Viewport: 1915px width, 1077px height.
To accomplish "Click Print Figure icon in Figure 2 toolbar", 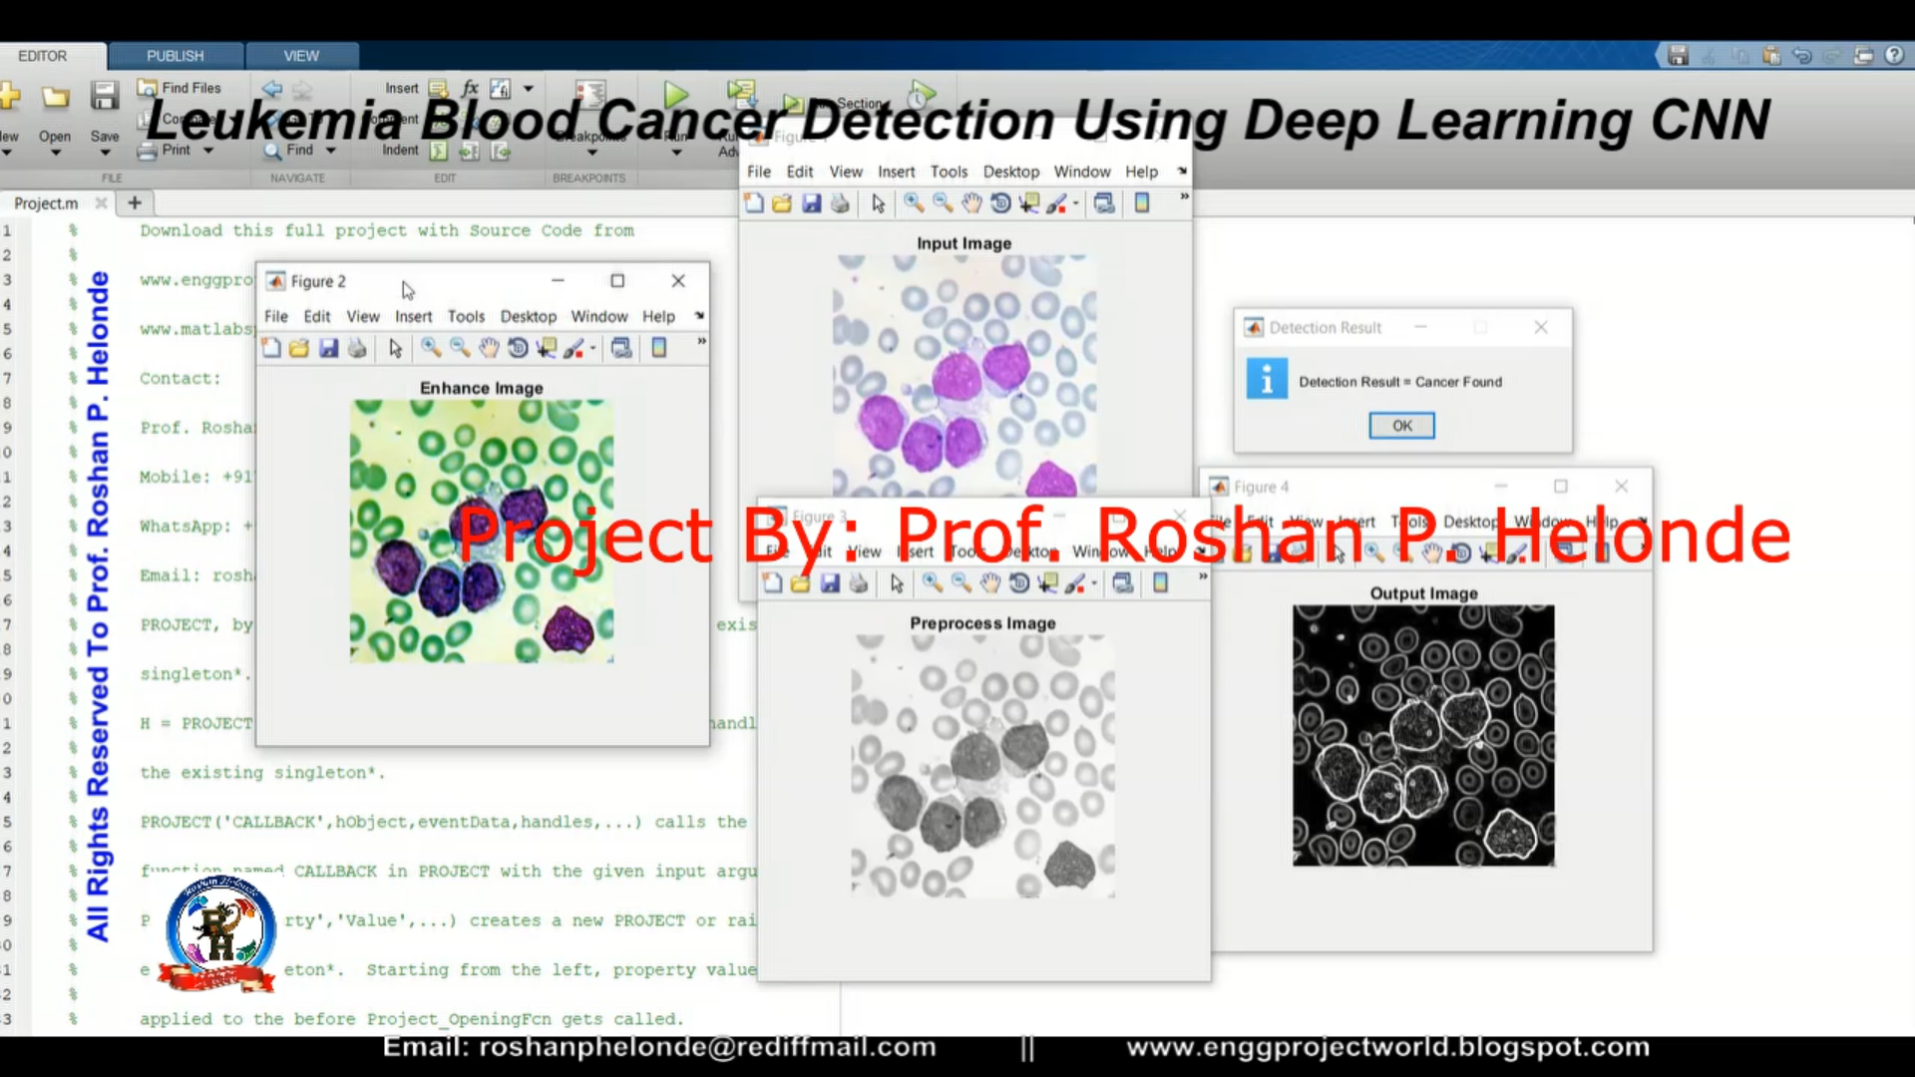I will [357, 348].
